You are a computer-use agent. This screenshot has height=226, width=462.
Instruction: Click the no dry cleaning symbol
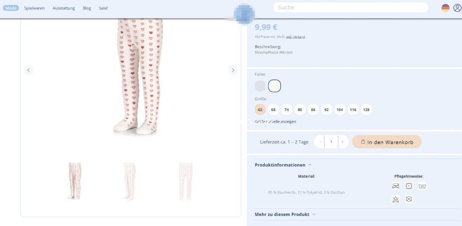(x=409, y=199)
